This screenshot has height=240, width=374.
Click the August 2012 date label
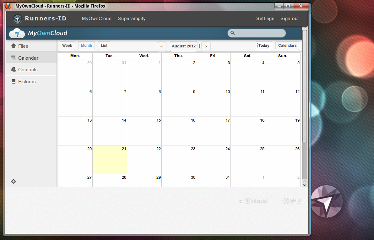tap(184, 46)
